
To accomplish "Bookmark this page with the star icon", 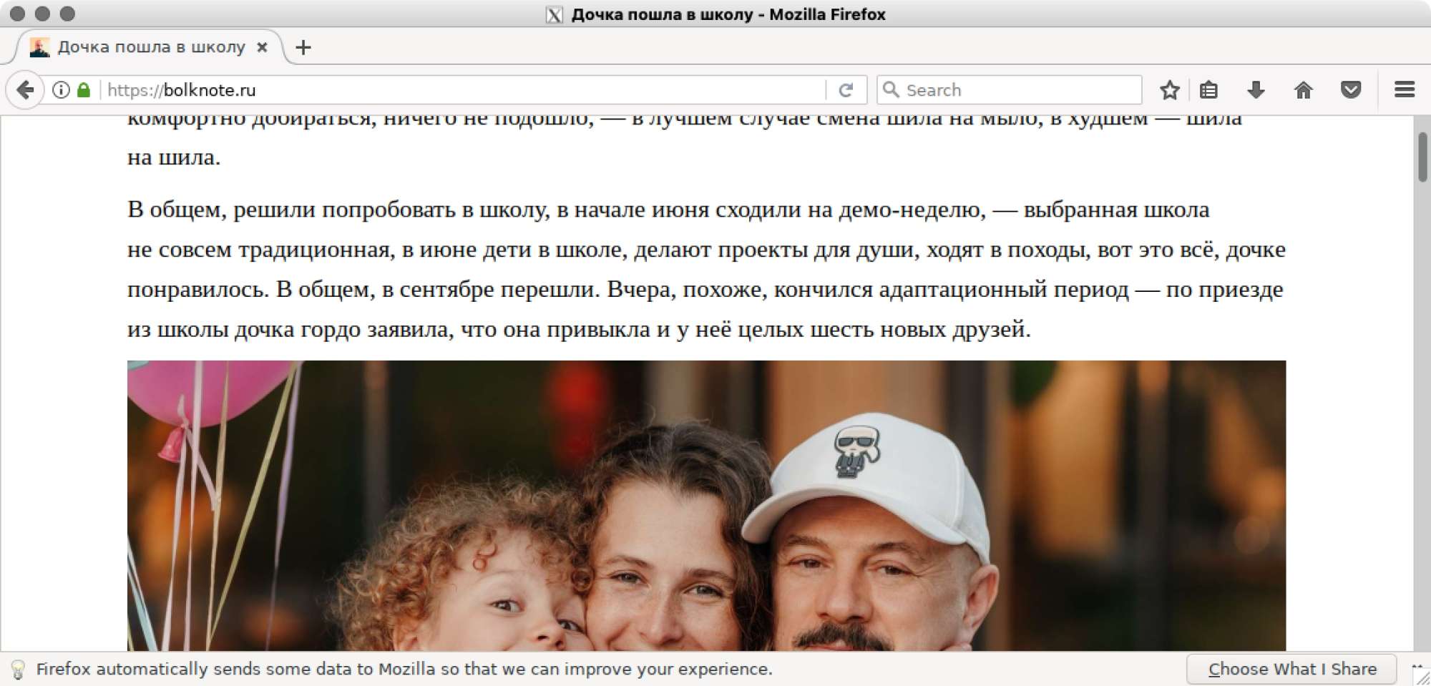I will 1170,90.
